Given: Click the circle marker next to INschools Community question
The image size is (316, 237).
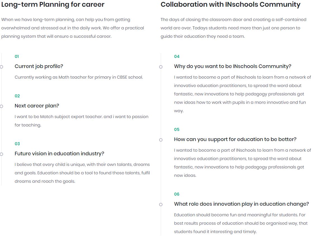Looking at the screenshot, I should coord(161,67).
